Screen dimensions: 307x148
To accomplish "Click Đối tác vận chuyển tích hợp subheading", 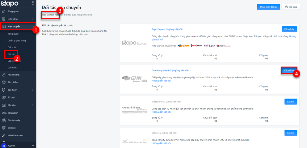I will coord(58,25).
